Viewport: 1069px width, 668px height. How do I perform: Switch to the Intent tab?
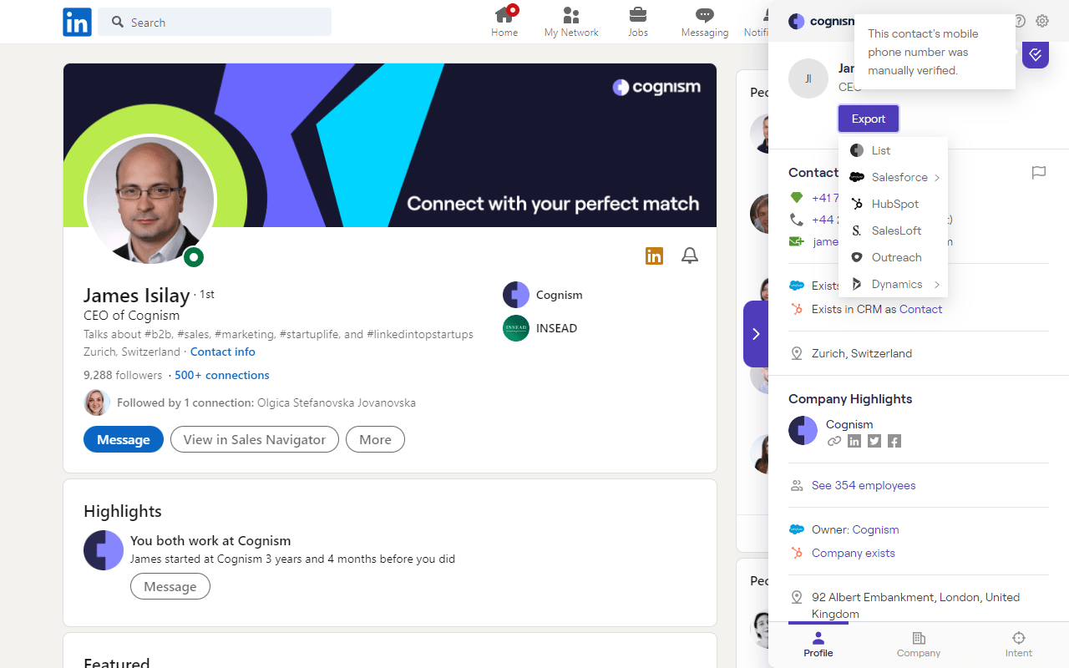pyautogui.click(x=1018, y=643)
